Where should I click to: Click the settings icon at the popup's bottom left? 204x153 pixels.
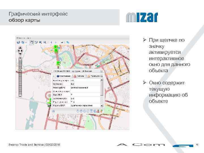54,111
